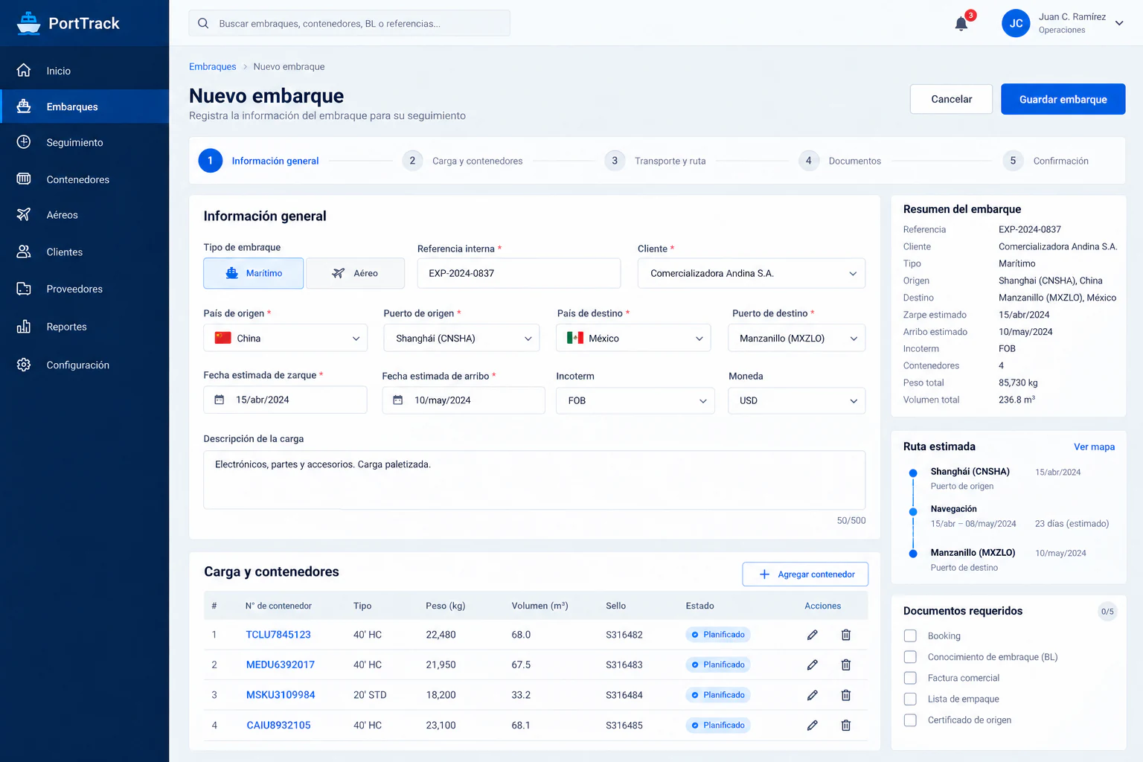Screen dimensions: 1143x762
Task: Open the Puerto de destino dropdown
Action: 796,338
